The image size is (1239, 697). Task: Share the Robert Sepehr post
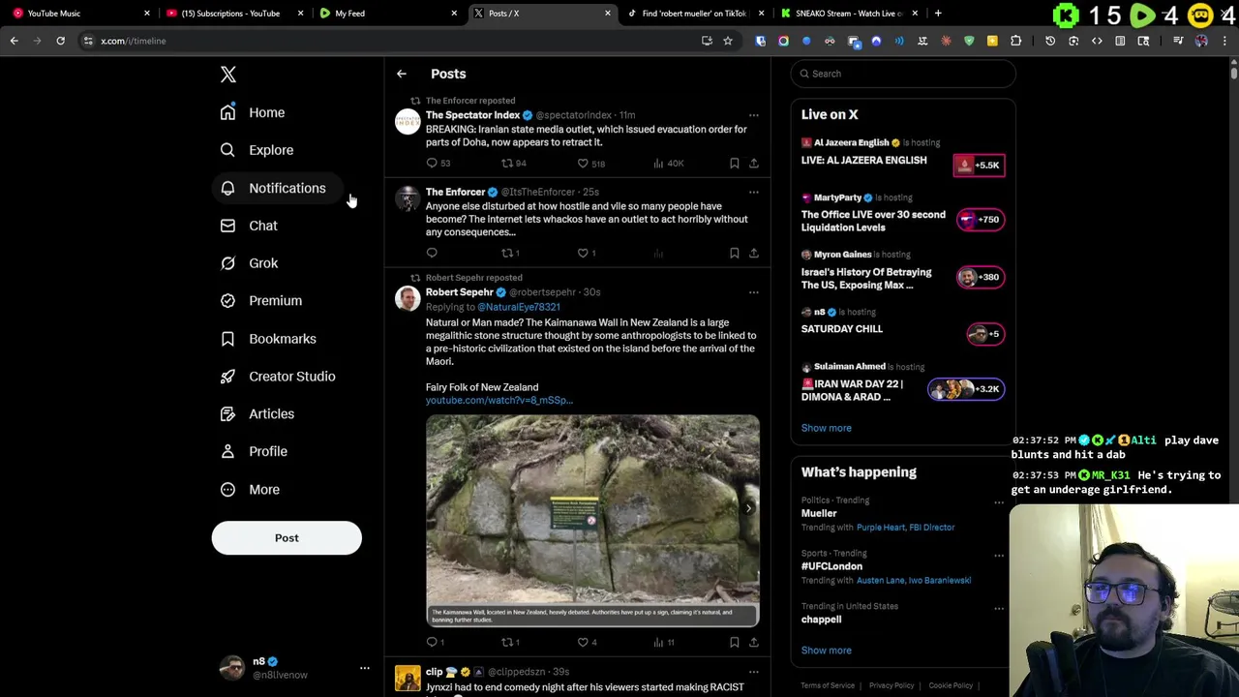click(x=753, y=642)
